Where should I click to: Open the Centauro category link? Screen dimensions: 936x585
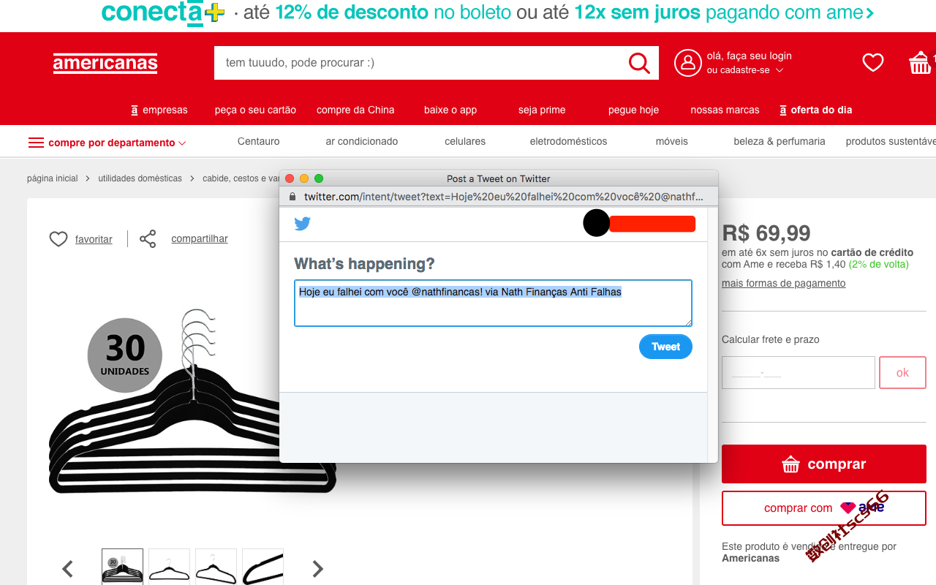point(258,141)
